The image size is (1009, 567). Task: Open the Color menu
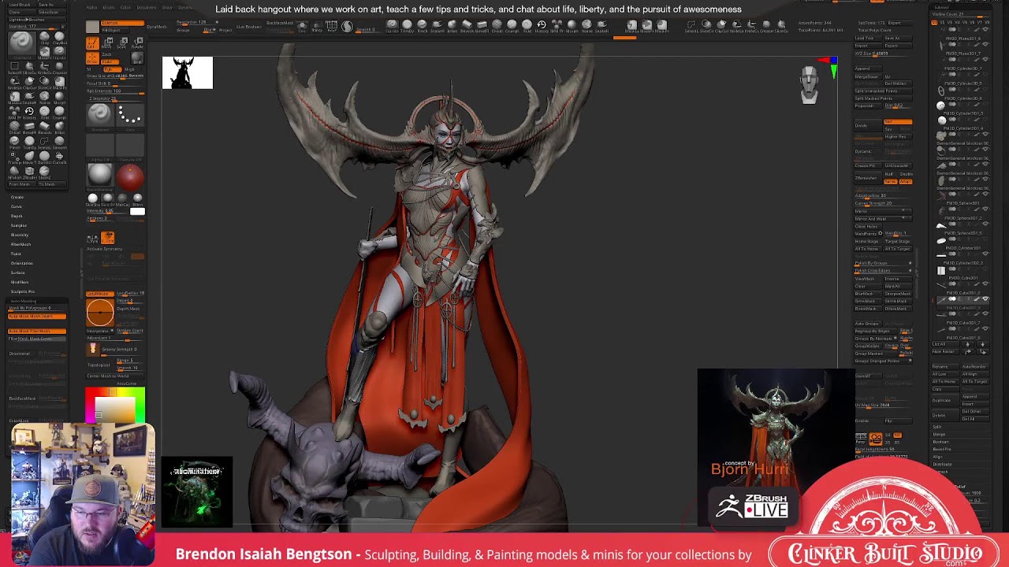click(125, 8)
